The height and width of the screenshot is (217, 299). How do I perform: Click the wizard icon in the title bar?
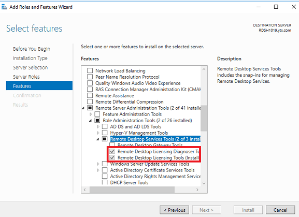pyautogui.click(x=4, y=7)
